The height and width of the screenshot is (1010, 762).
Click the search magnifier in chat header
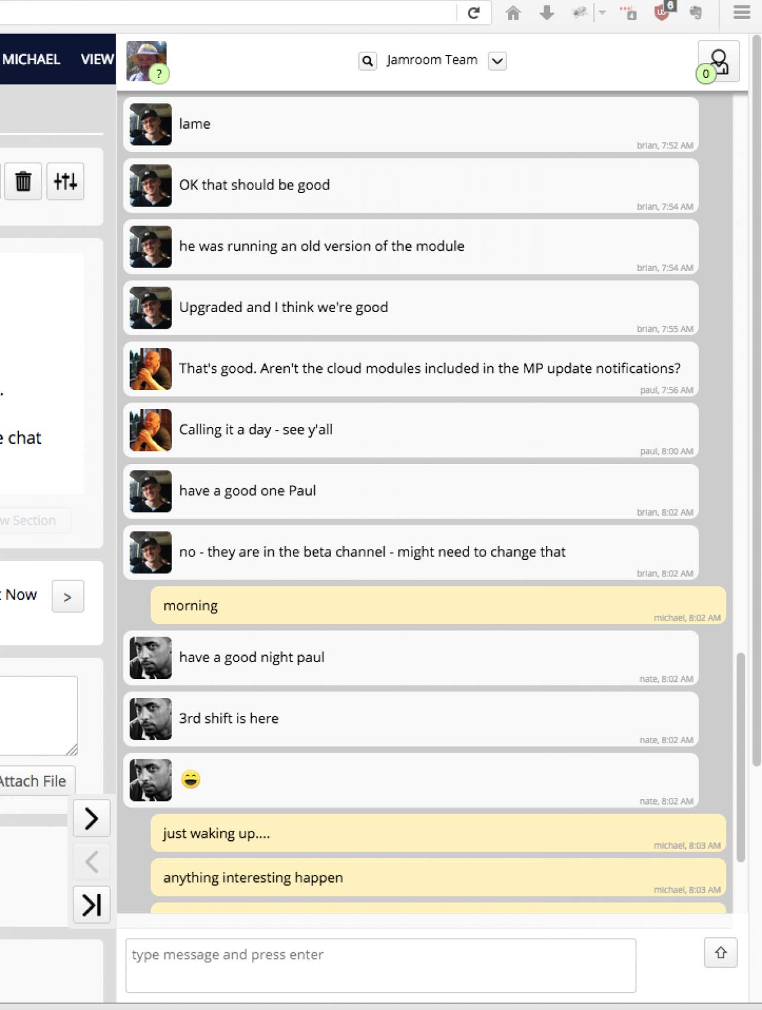[x=368, y=61]
